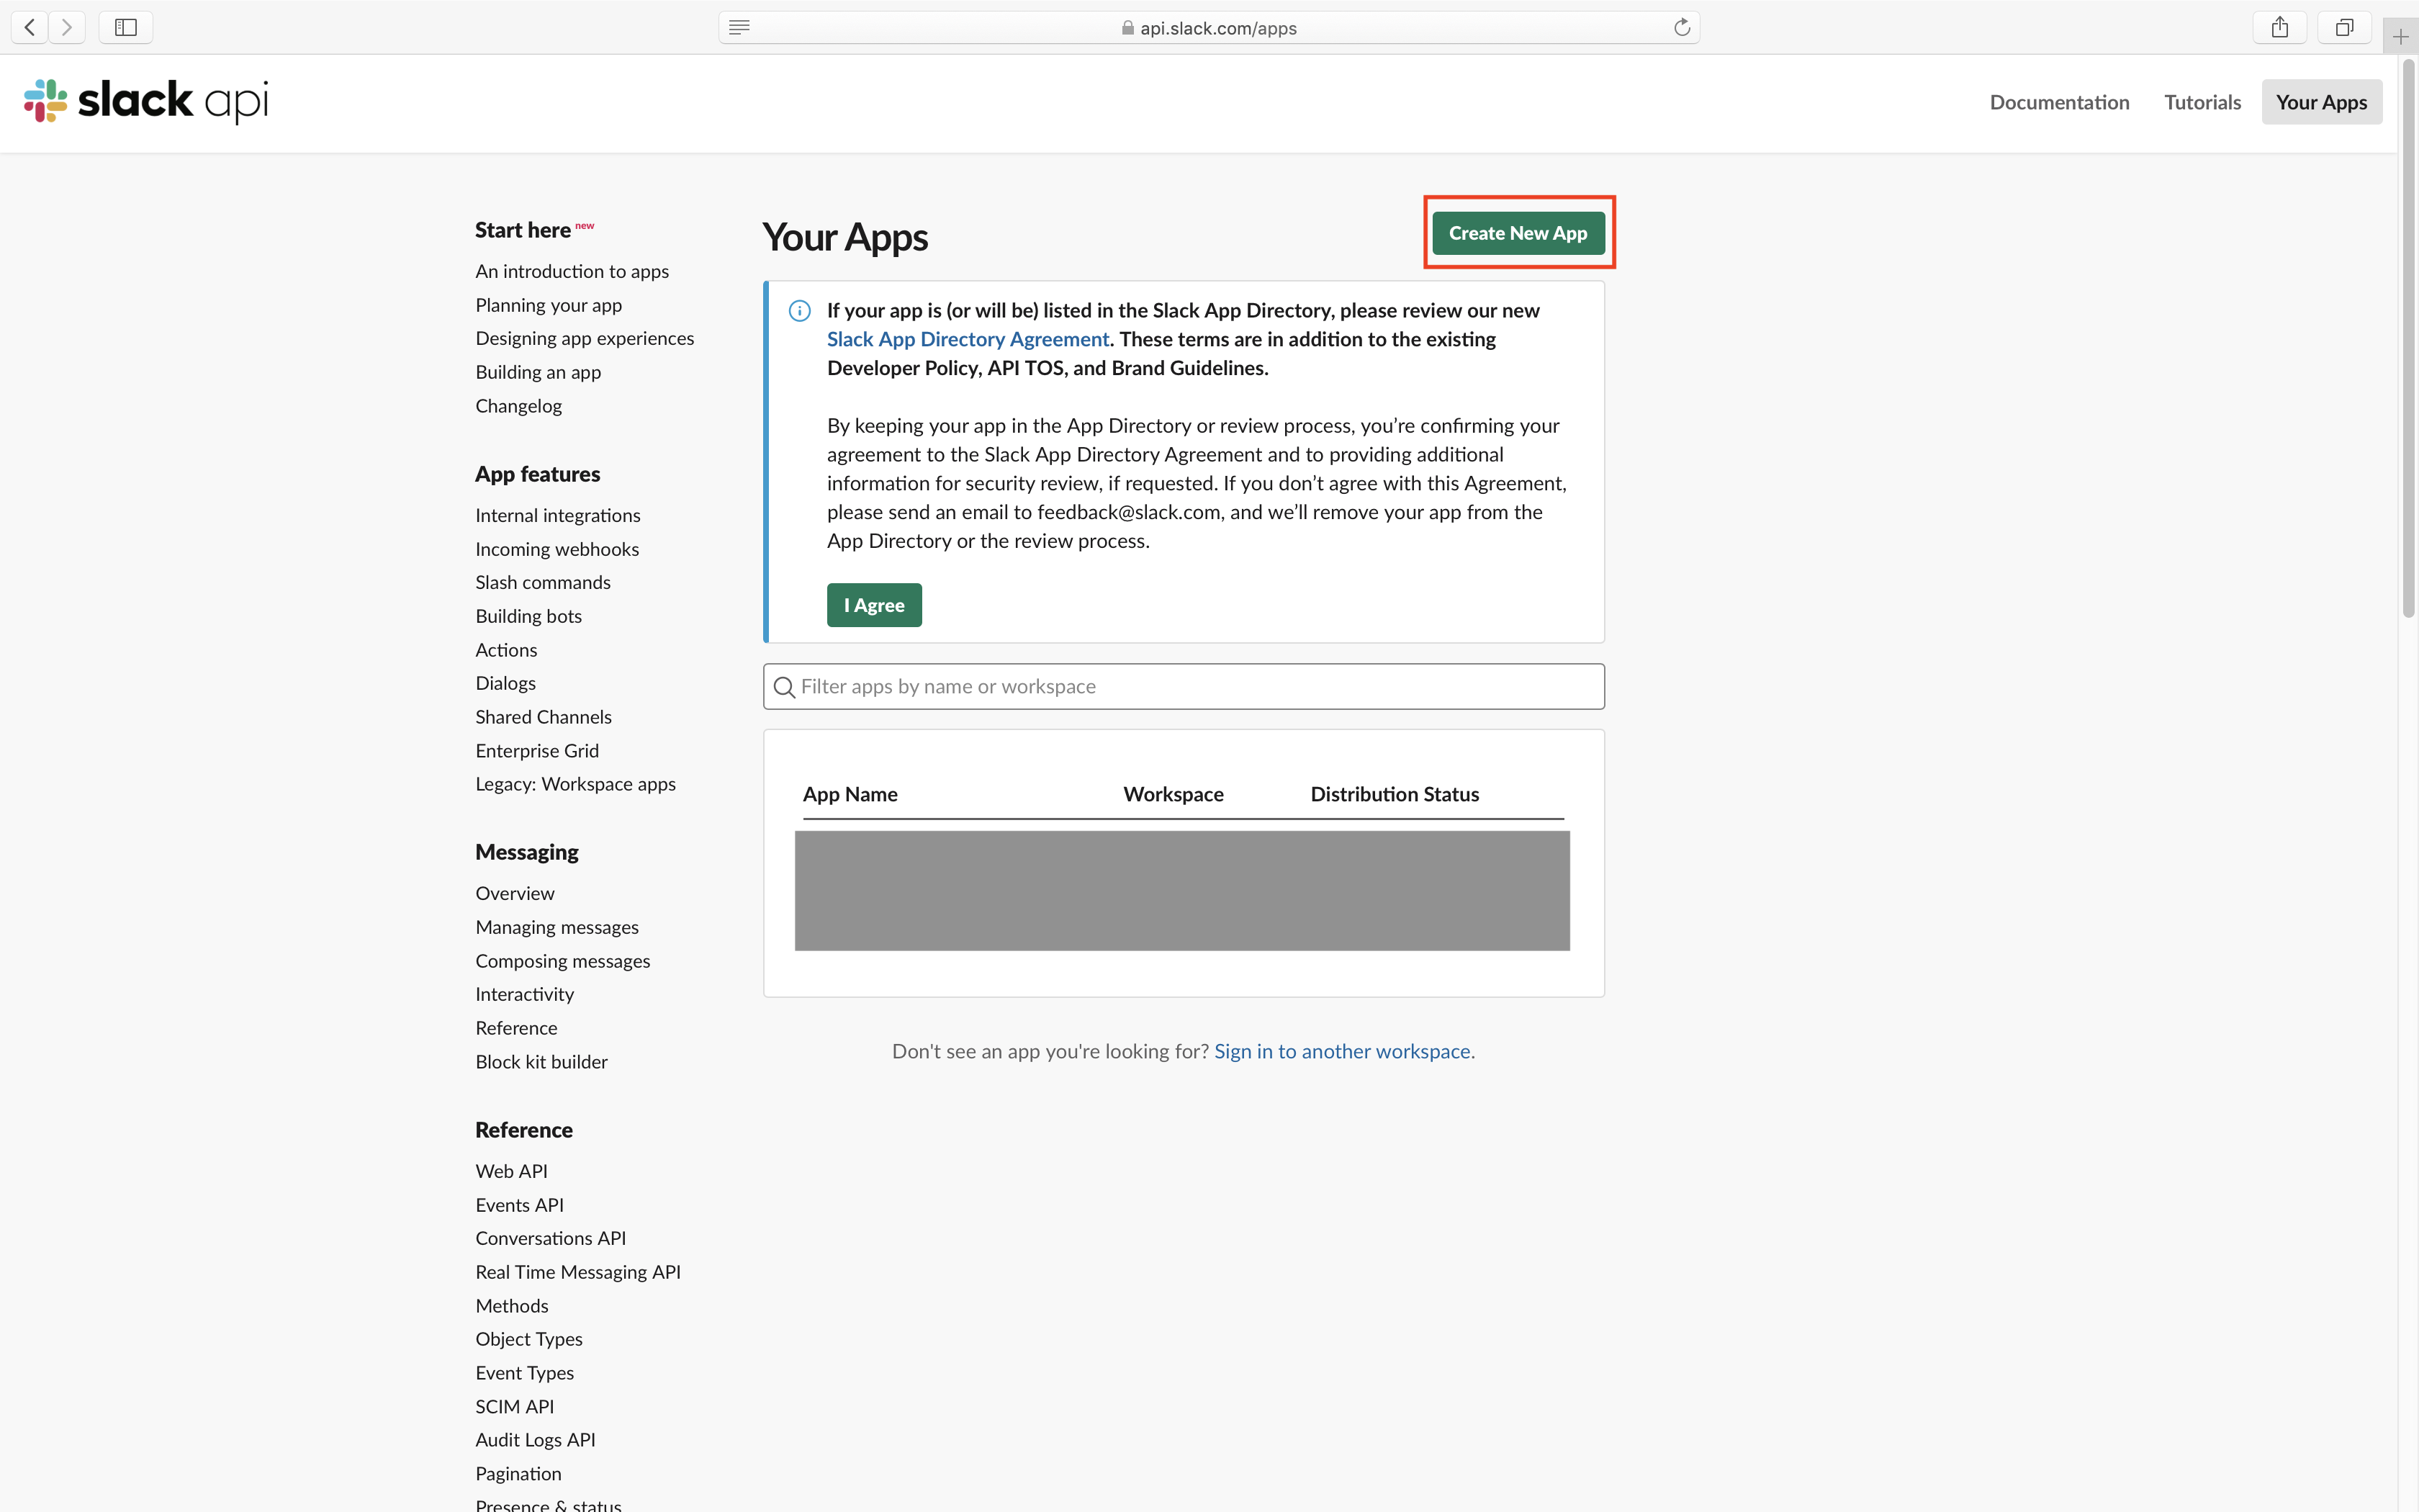
Task: Open the Actions sidebar link
Action: tap(506, 650)
